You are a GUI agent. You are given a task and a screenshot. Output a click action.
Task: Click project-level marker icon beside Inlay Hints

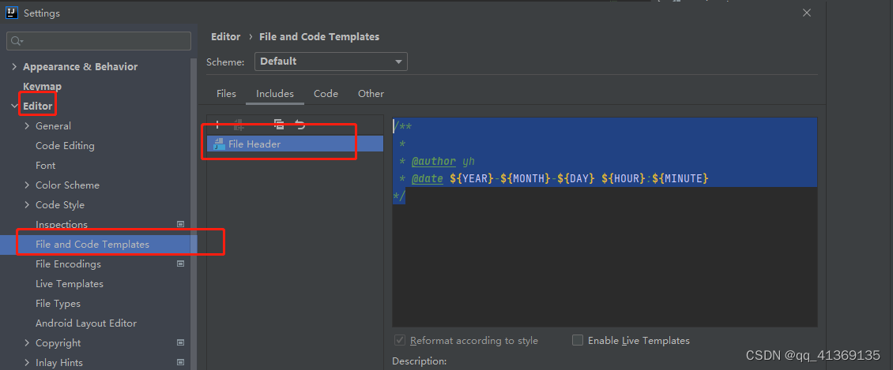click(x=180, y=363)
